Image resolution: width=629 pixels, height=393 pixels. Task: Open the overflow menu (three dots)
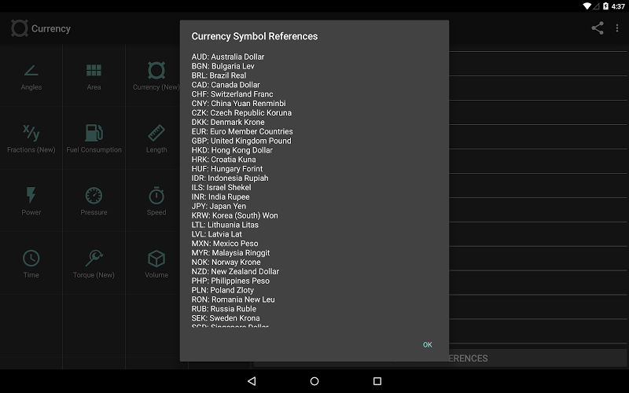pyautogui.click(x=617, y=28)
